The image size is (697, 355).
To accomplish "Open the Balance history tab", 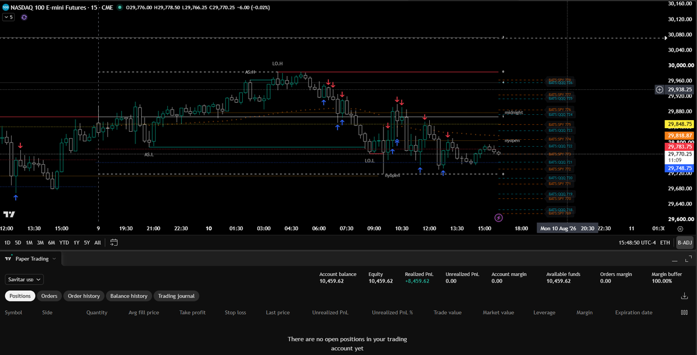I will [129, 296].
